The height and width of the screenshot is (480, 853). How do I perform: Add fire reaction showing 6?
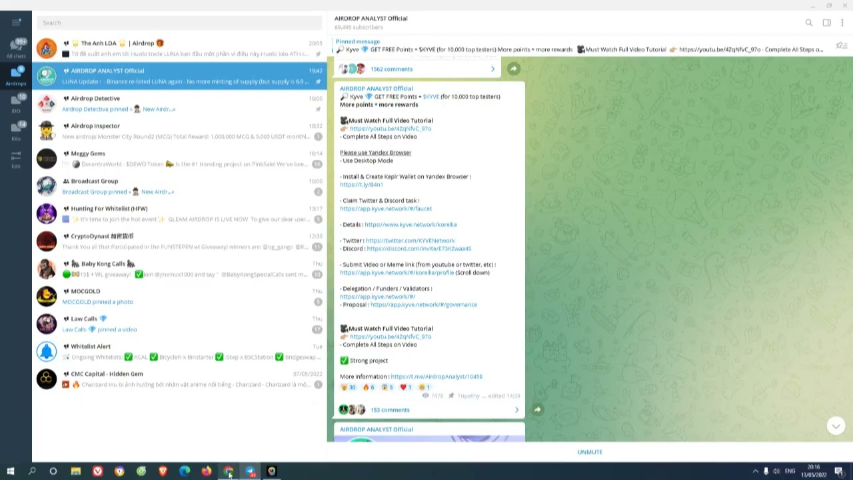pos(368,387)
